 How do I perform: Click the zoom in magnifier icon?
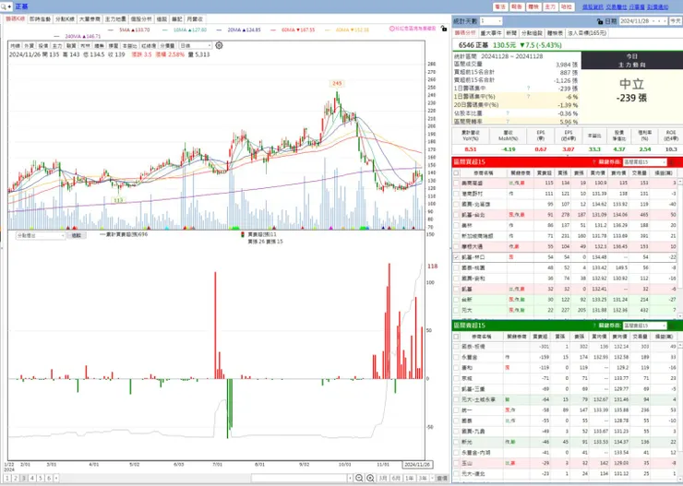[370, 479]
